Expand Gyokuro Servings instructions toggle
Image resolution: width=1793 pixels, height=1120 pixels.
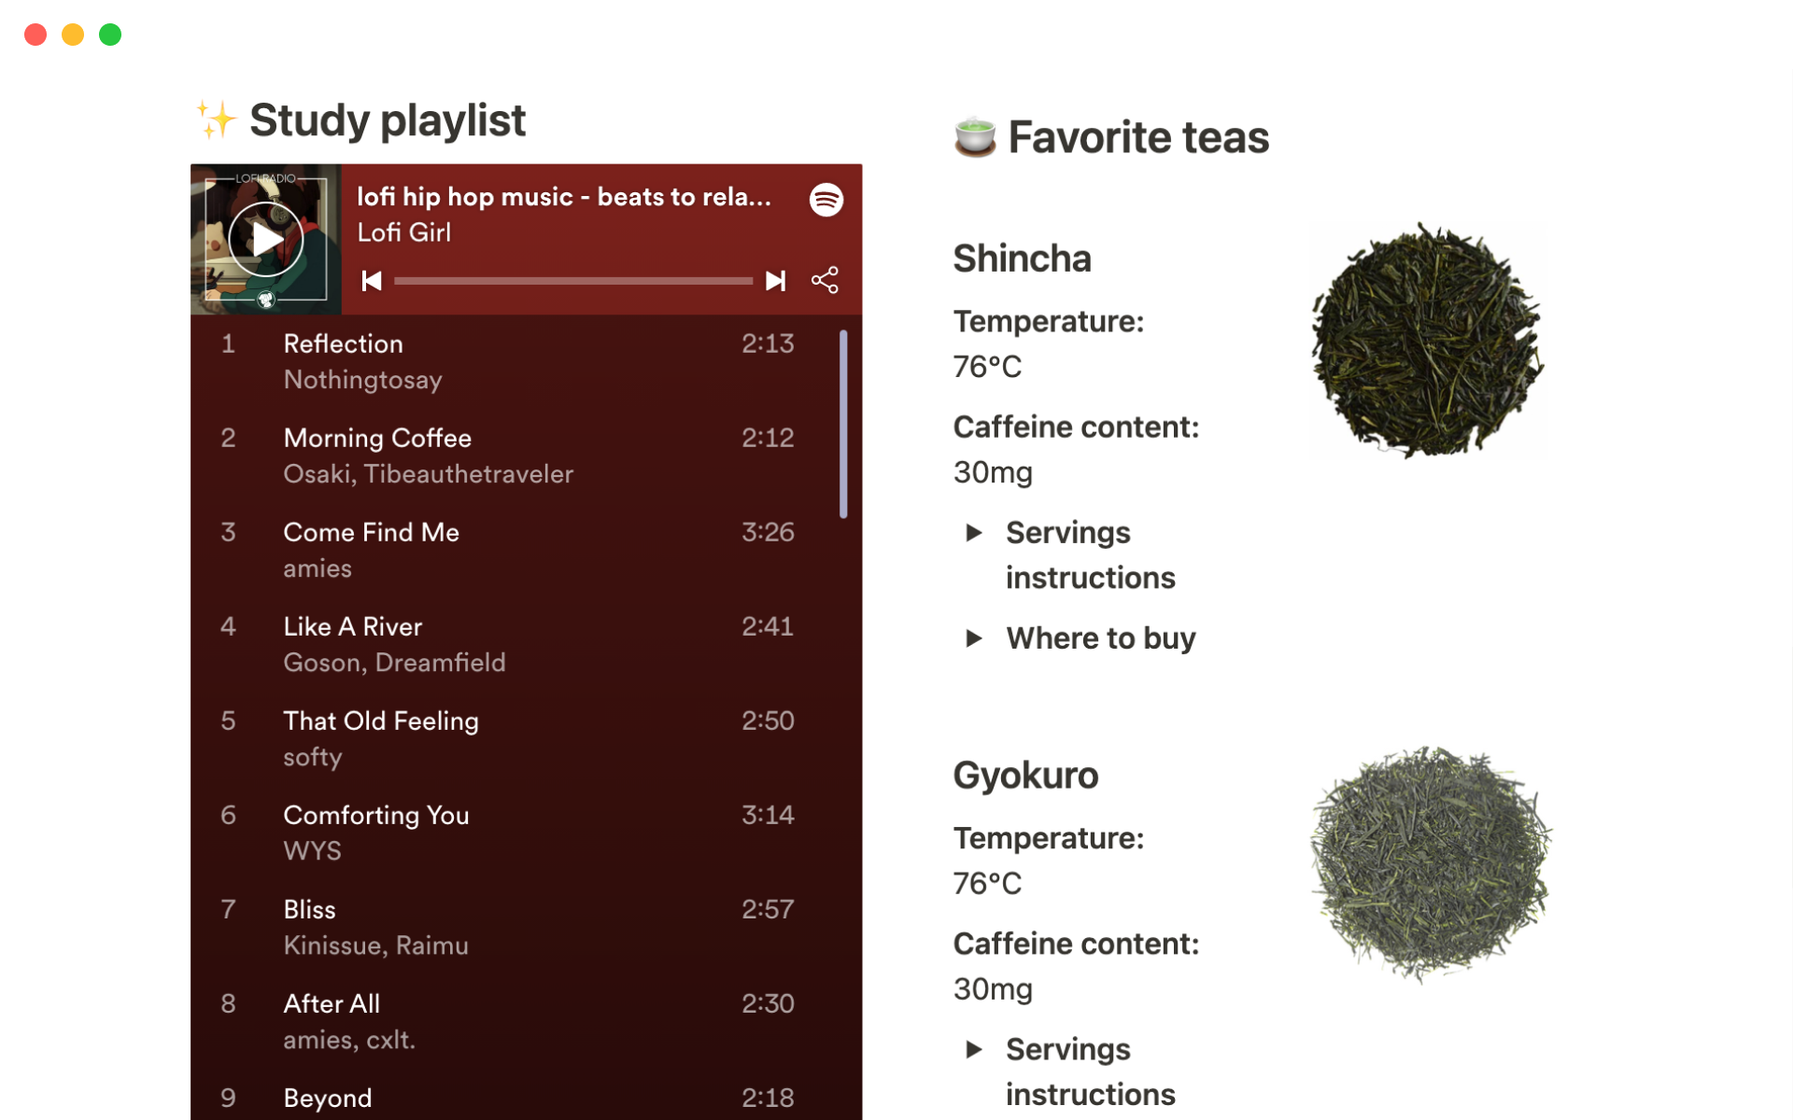974,1050
